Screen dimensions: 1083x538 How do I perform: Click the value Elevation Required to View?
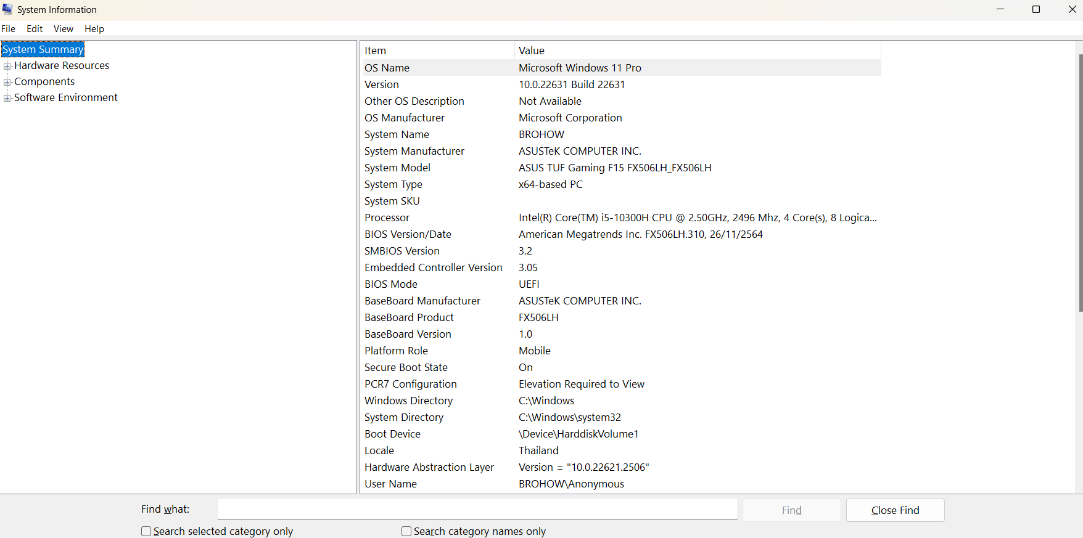pos(582,384)
